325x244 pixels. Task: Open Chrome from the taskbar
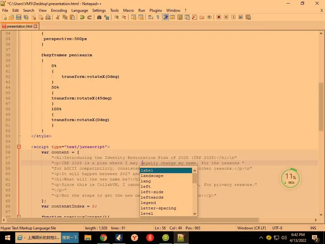(103, 238)
